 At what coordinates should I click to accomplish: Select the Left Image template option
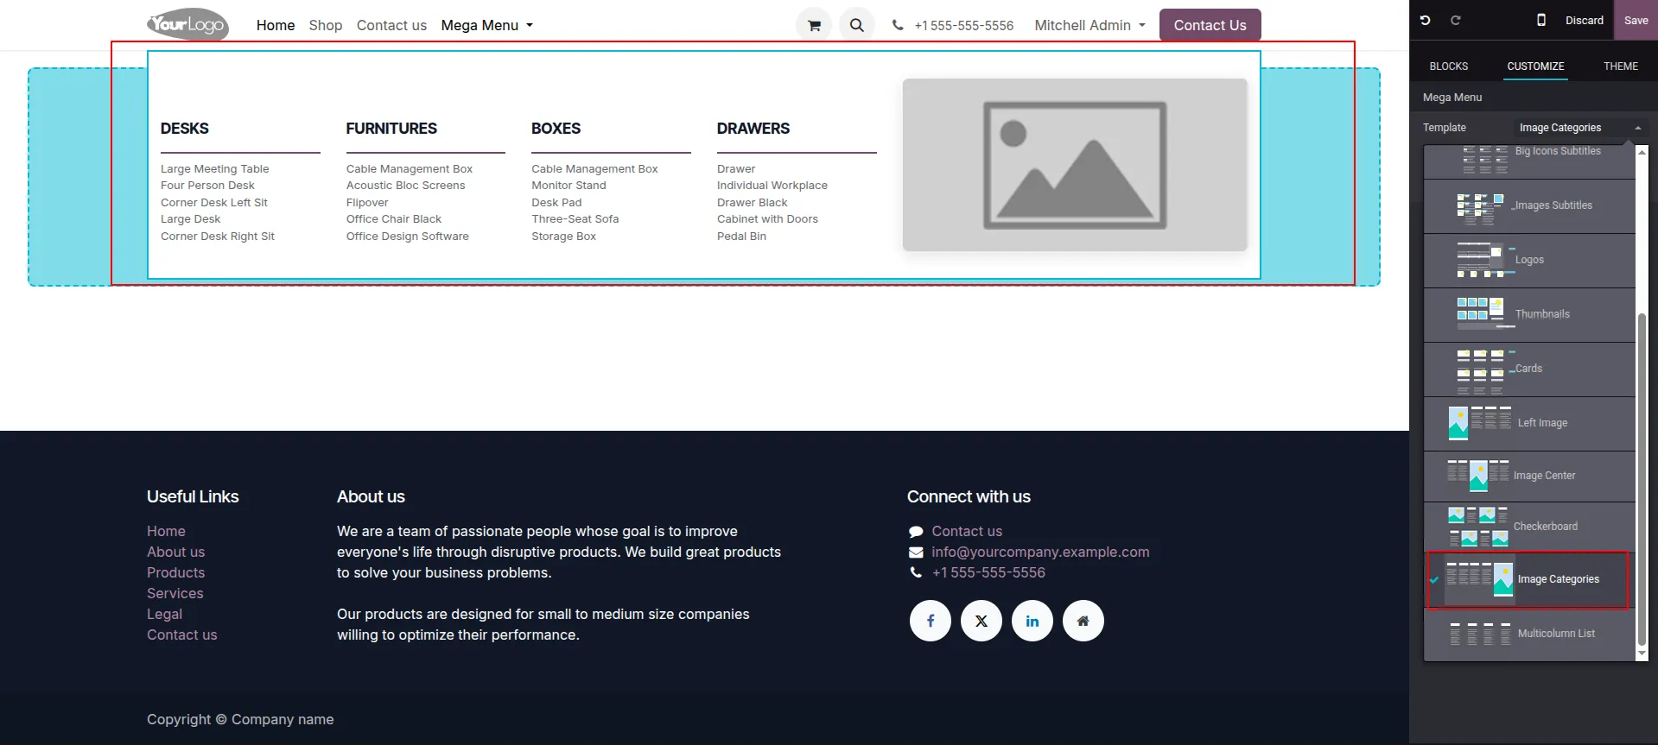click(x=1529, y=423)
